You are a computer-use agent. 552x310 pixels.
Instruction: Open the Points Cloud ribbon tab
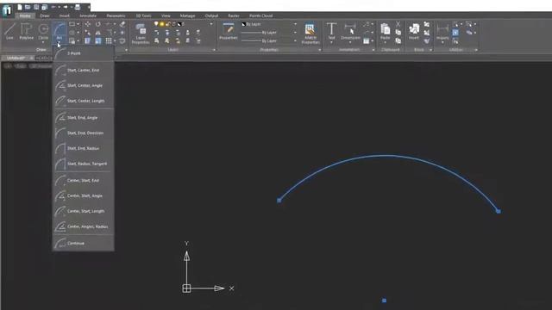click(x=260, y=15)
